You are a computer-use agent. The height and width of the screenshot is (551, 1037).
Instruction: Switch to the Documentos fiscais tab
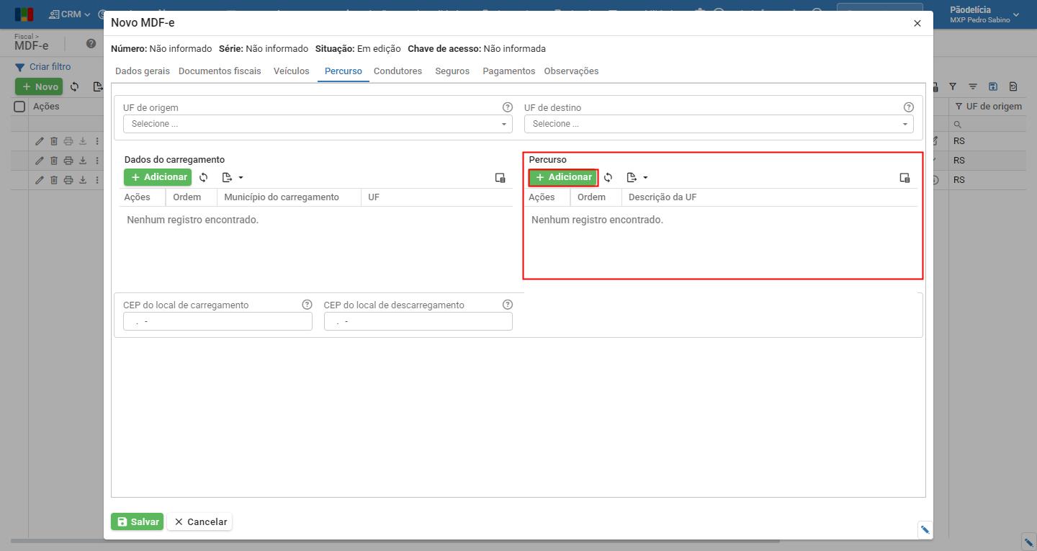[220, 71]
